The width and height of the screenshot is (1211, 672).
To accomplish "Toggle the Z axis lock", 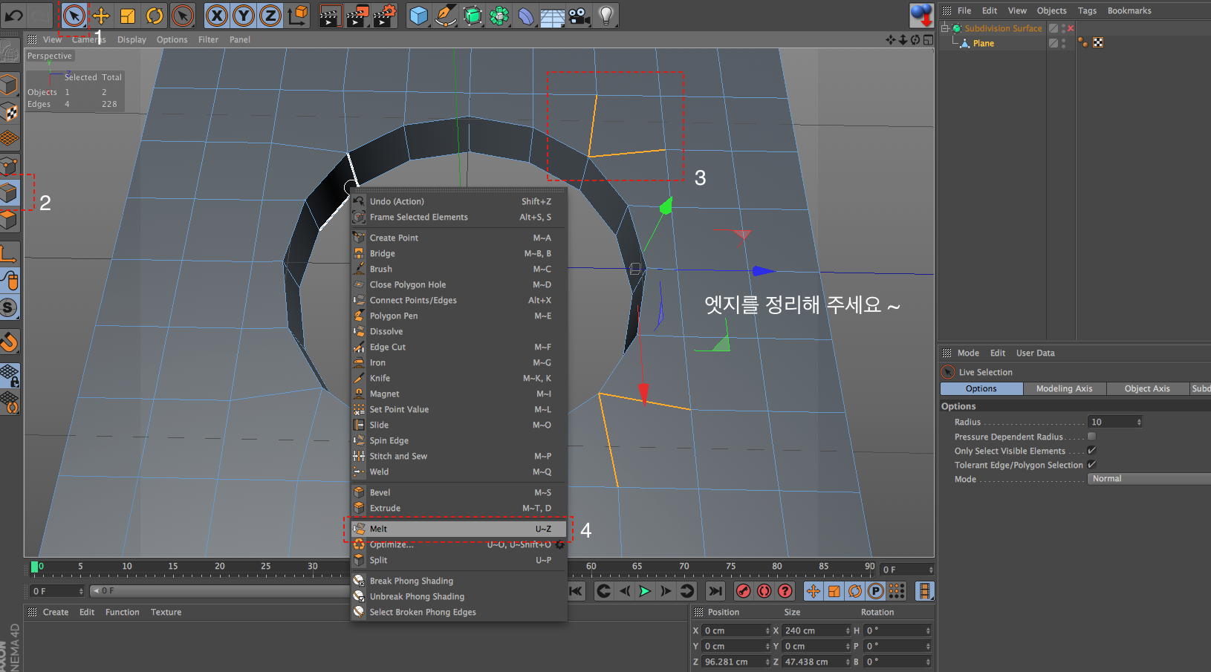I will [x=270, y=15].
